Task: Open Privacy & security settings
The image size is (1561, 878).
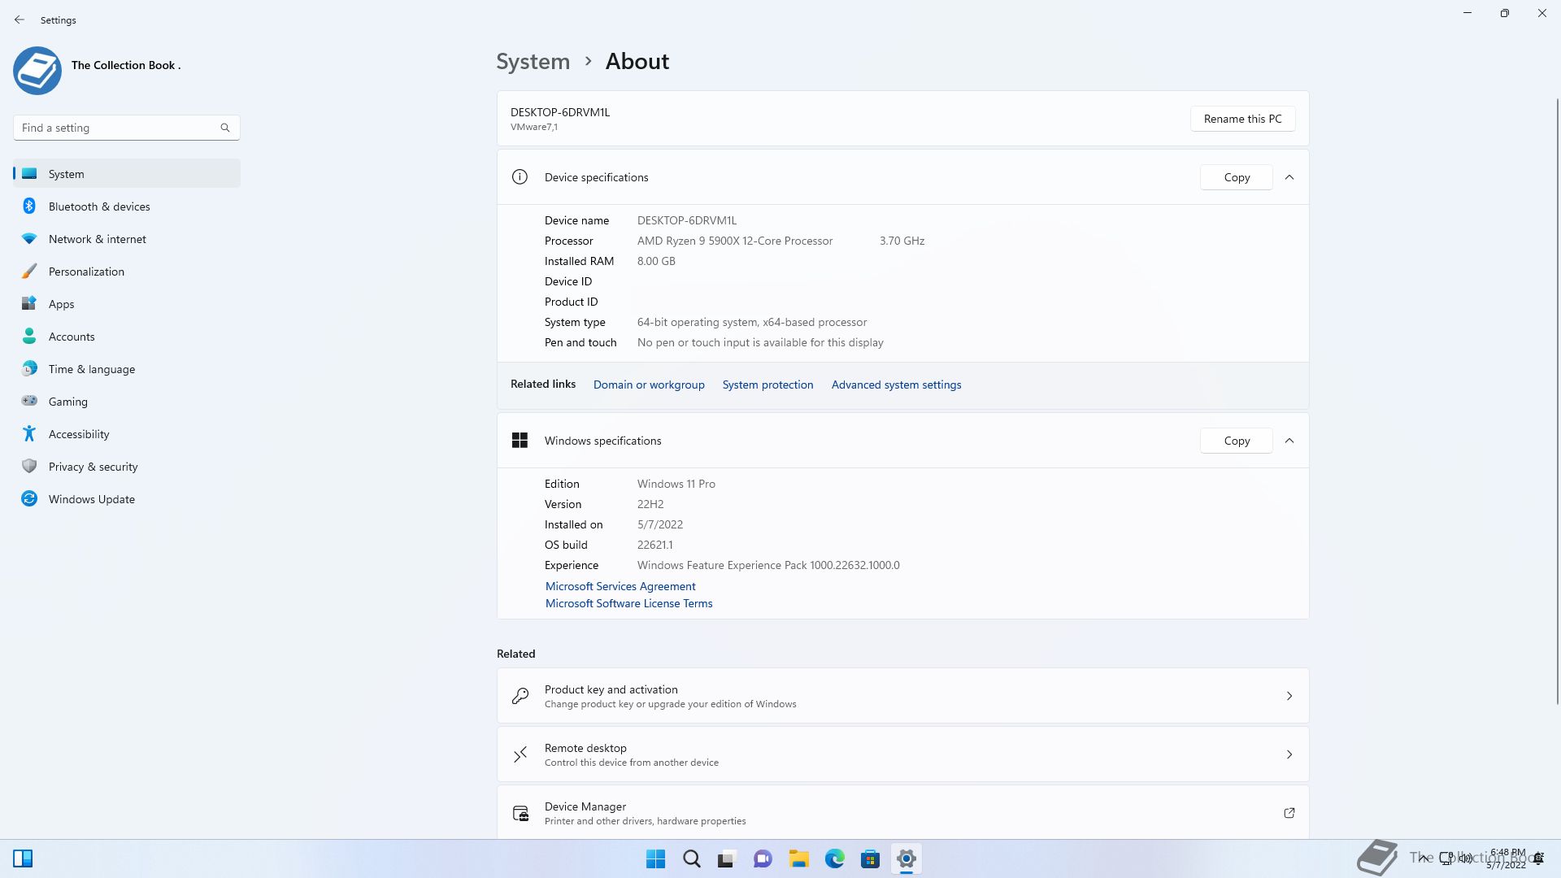Action: [x=127, y=467]
